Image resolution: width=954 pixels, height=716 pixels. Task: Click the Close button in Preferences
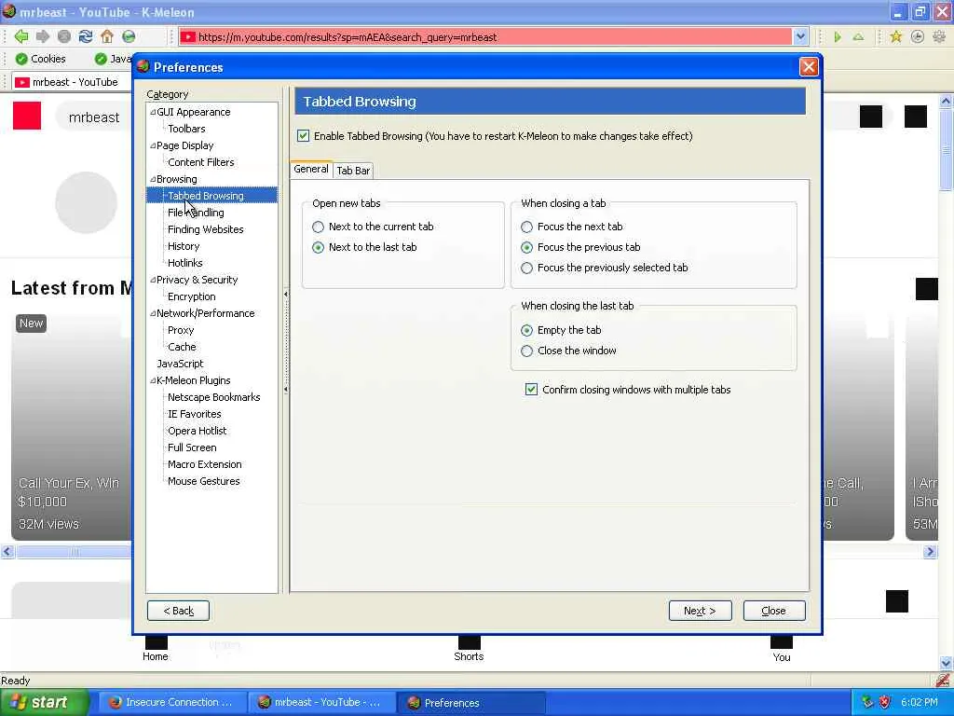[x=774, y=611]
